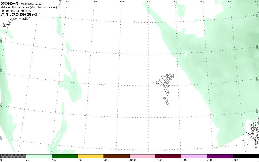Image resolution: width=259 pixels, height=162 pixels.
Task: Click the legend value '2000'
Action: click(x=210, y=160)
